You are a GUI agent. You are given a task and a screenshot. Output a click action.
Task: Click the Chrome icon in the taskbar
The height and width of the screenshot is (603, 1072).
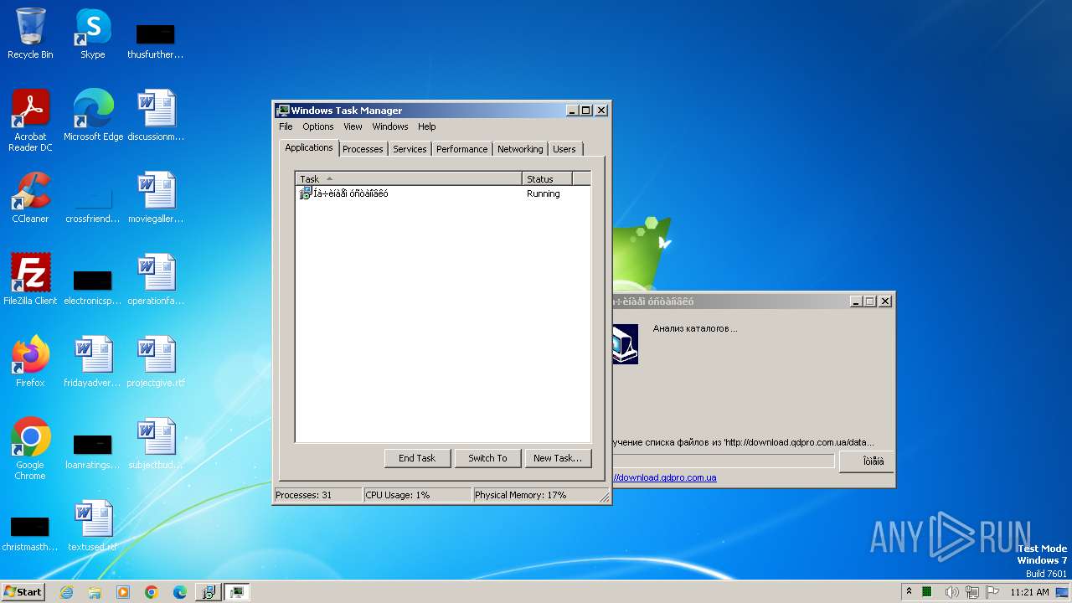coord(152,592)
